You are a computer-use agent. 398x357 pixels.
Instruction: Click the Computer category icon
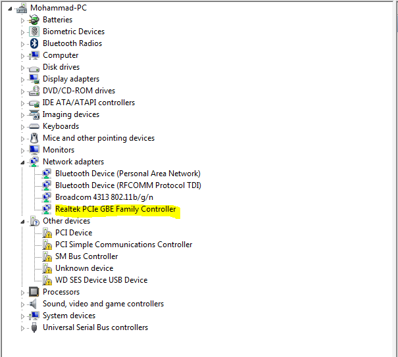click(34, 55)
